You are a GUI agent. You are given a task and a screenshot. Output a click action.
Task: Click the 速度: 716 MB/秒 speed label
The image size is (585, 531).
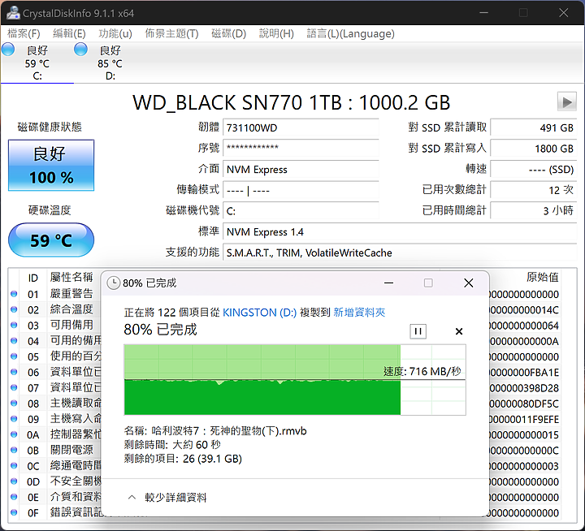click(x=422, y=371)
